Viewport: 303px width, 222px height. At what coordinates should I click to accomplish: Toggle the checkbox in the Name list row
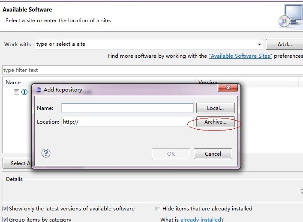point(16,92)
